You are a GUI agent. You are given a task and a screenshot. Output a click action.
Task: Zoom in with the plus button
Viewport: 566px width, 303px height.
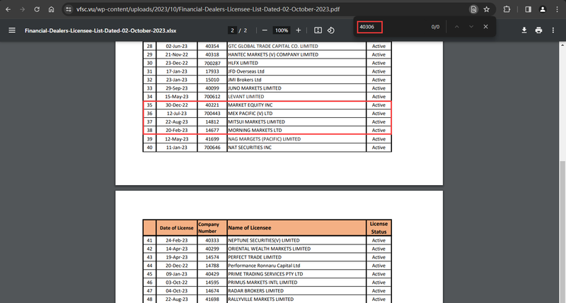(x=298, y=30)
